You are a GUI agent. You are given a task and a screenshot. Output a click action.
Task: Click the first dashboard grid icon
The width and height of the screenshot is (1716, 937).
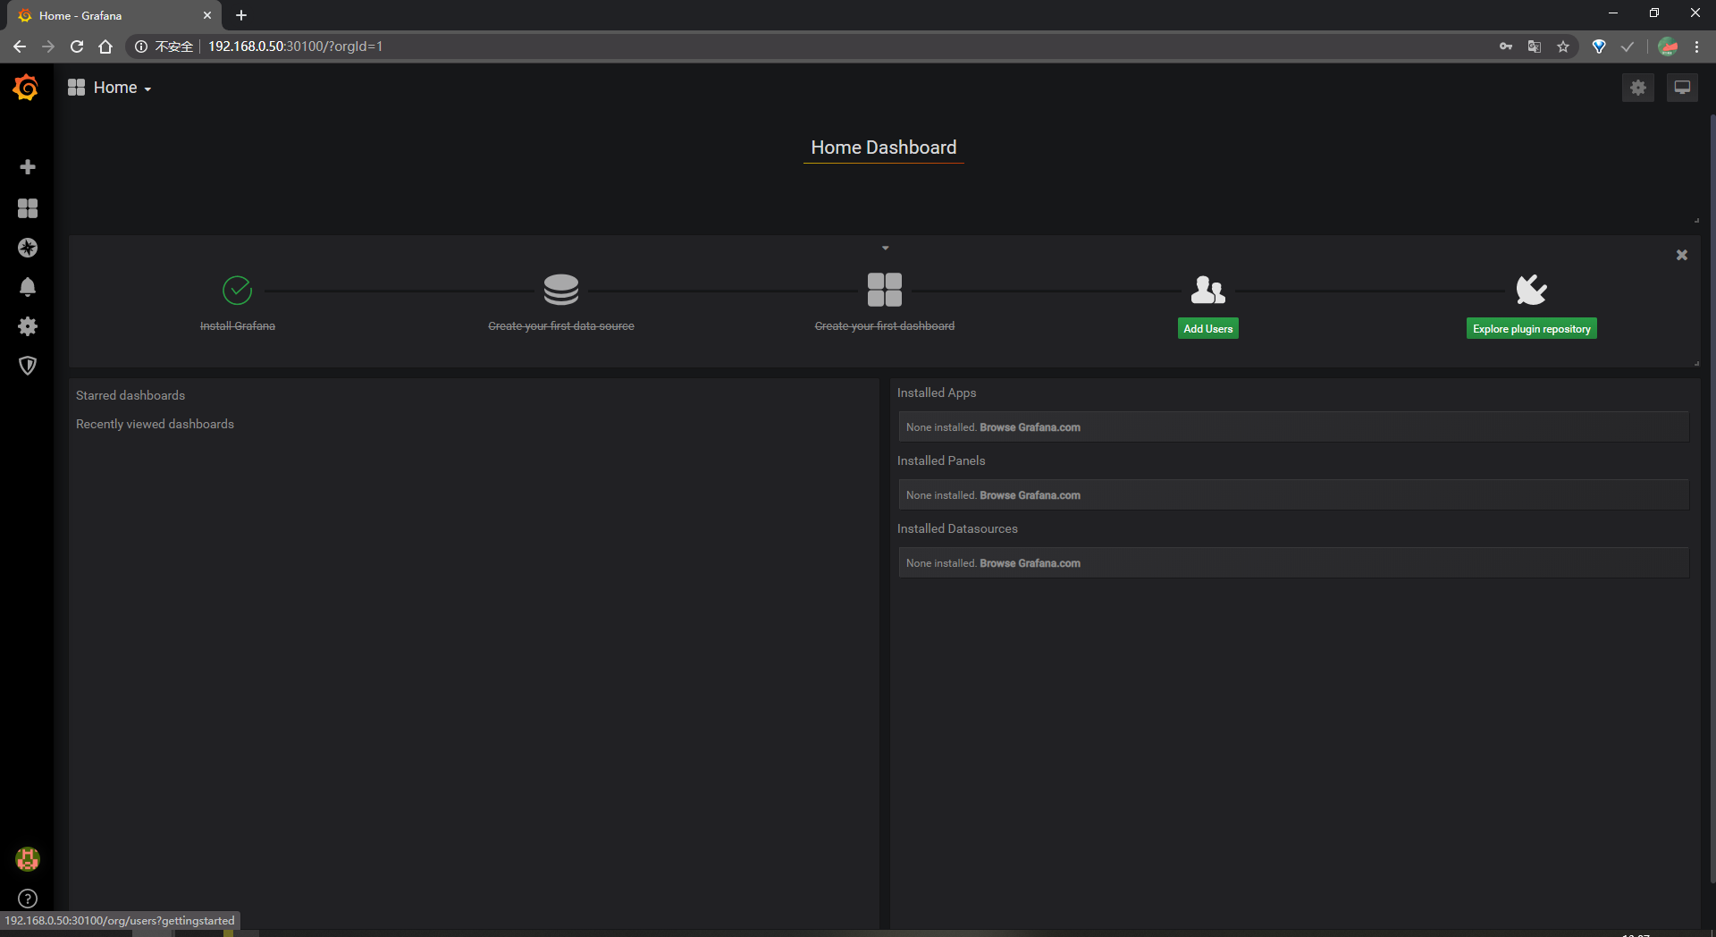(885, 290)
